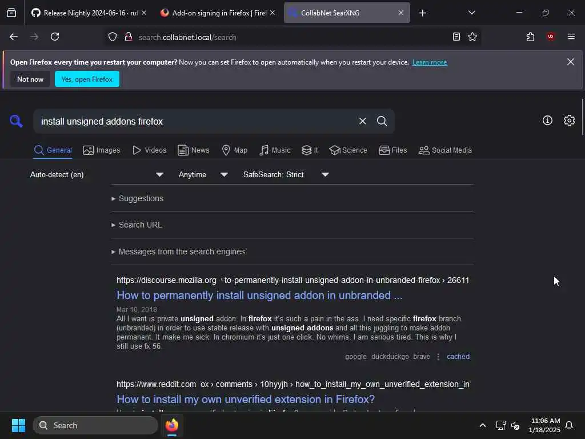The height and width of the screenshot is (439, 585).
Task: Click the padlock site security icon
Action: [x=129, y=37]
